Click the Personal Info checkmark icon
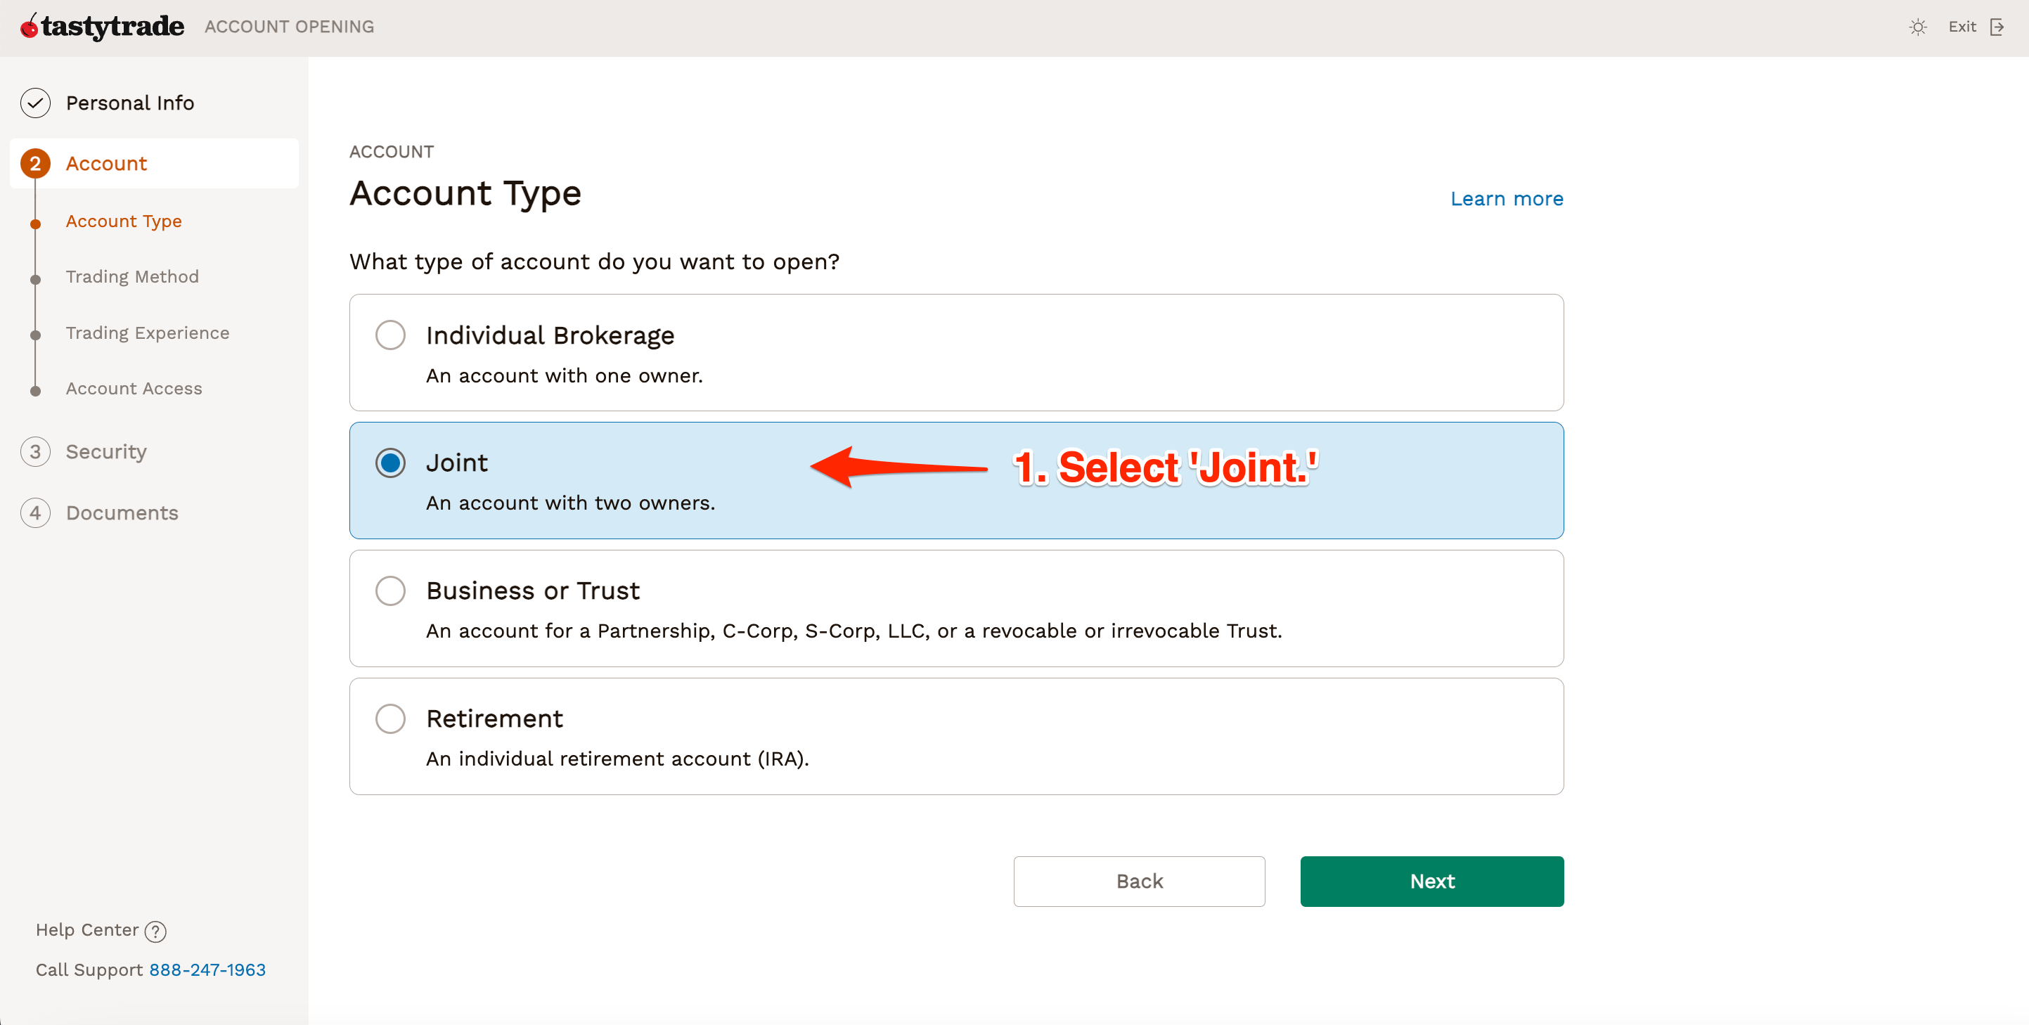 tap(34, 103)
